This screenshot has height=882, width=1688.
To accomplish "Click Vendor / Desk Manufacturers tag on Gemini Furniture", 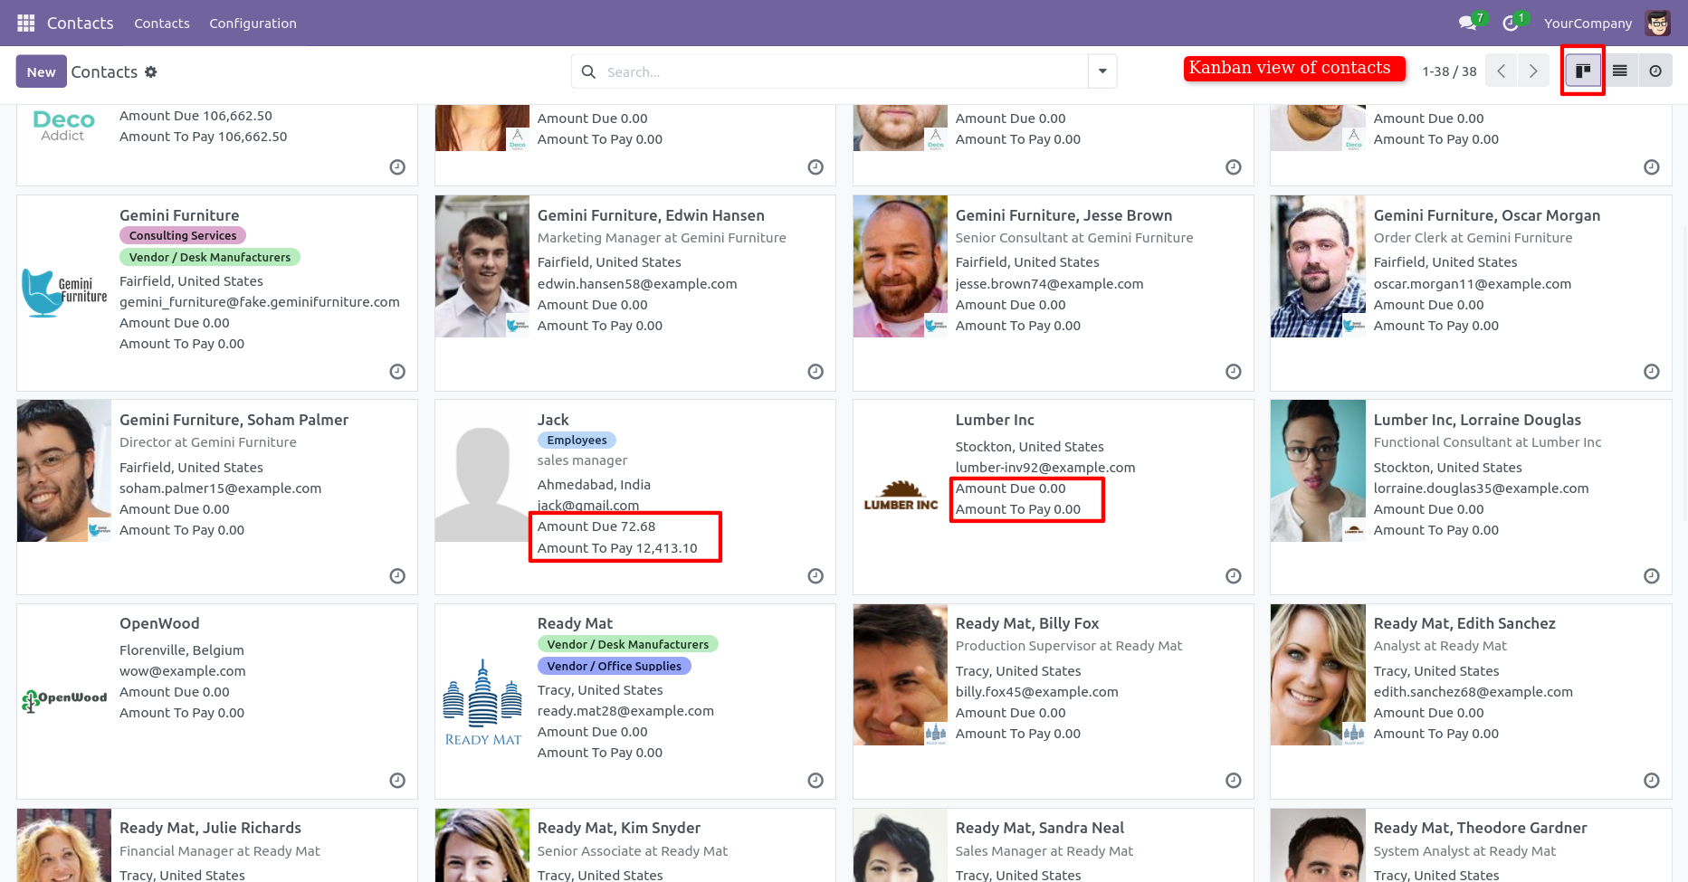I will pos(210,257).
